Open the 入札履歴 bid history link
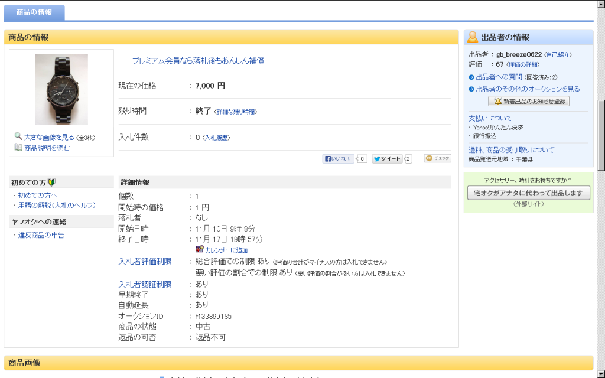Image resolution: width=605 pixels, height=378 pixels. tap(216, 138)
